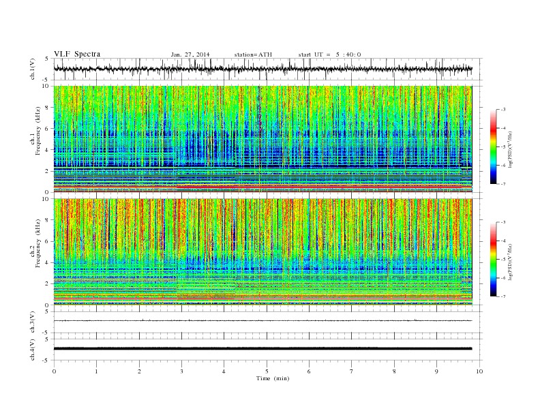Click the "10" tick label on the time axis

coord(479,371)
